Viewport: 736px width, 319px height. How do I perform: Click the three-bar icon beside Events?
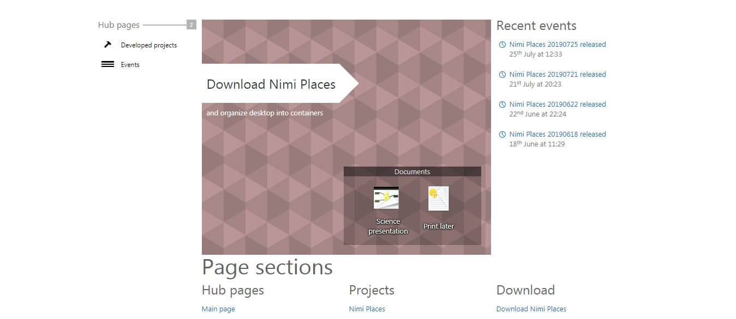(107, 64)
